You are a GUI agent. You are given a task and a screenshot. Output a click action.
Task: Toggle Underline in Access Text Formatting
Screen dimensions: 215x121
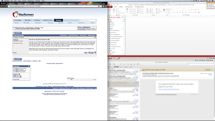pyautogui.click(x=177, y=12)
